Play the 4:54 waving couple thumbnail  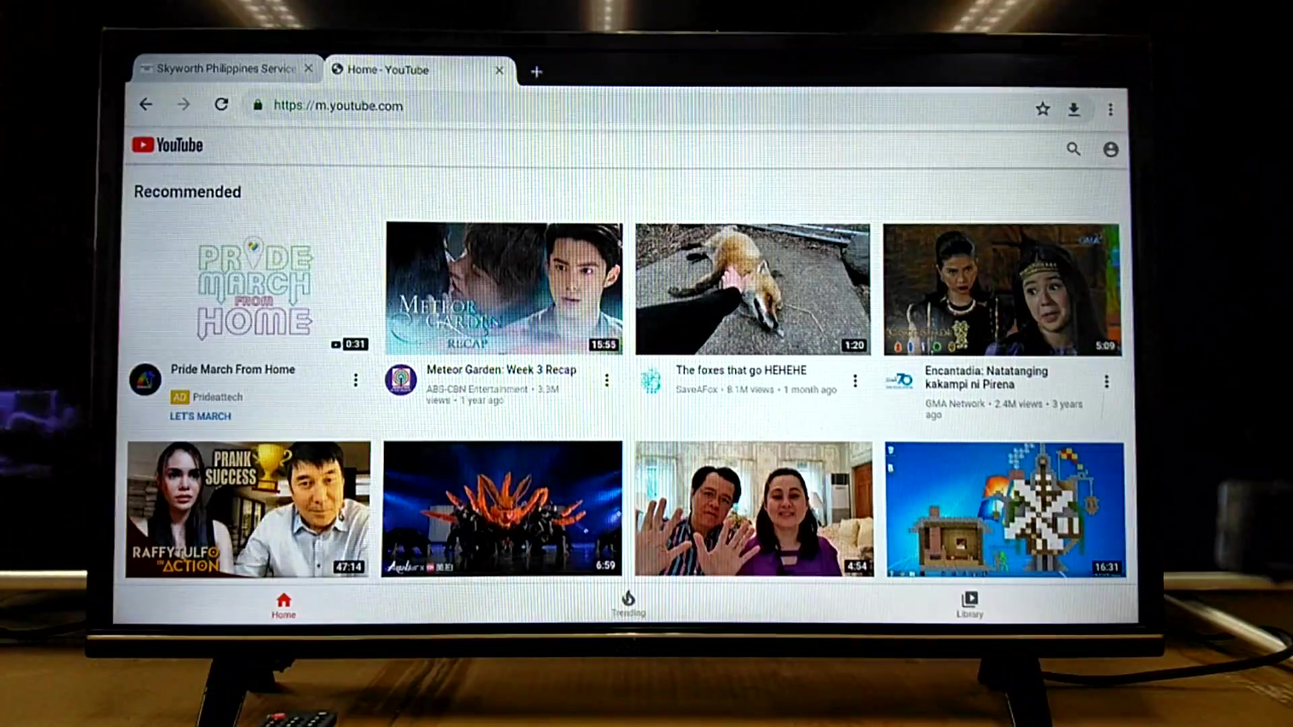754,509
